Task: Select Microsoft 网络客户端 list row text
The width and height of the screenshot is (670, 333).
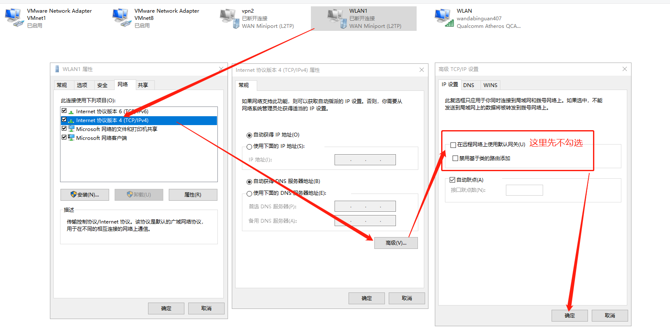Action: tap(102, 138)
